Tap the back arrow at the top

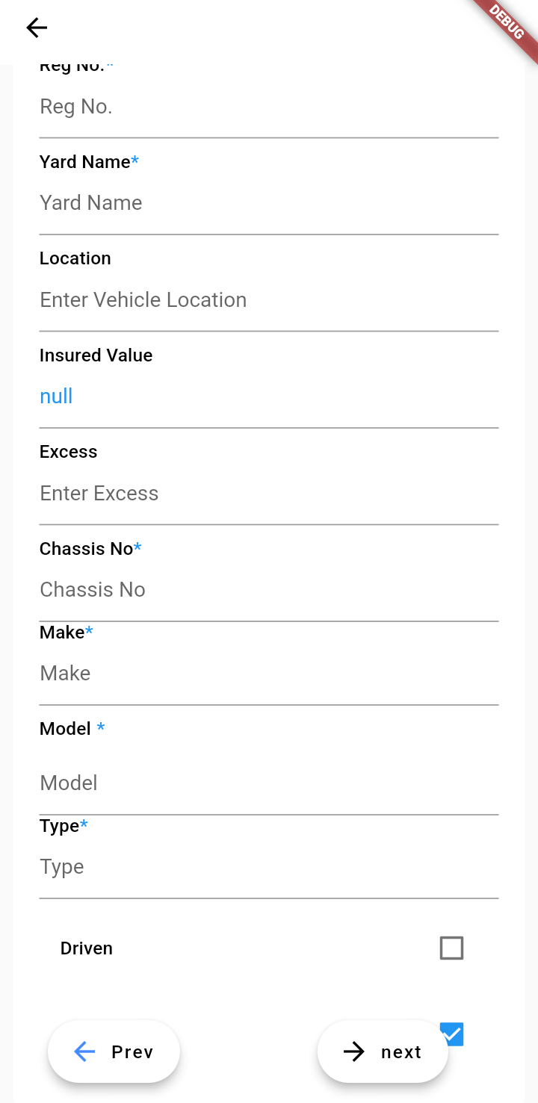(x=37, y=28)
